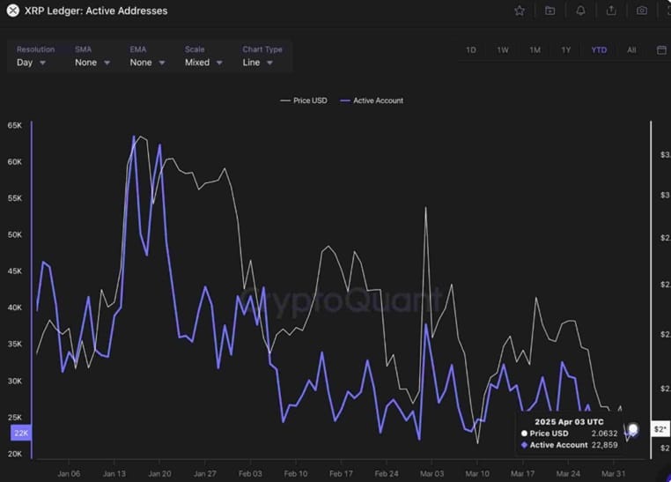Click the XRP Ledger: Active Addresses title
Screen dimensions: 671x482
[x=96, y=11]
